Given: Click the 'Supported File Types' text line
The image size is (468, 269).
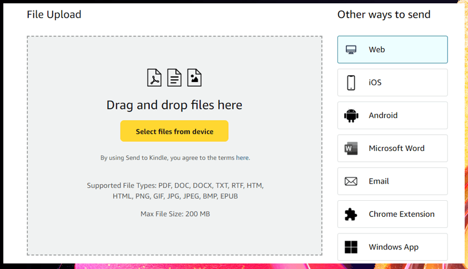Looking at the screenshot, I should click(175, 185).
